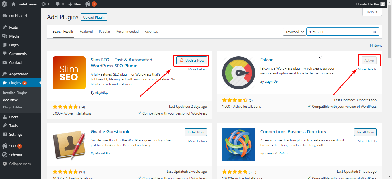The width and height of the screenshot is (392, 179).
Task: Click Update Now for Slim SEO
Action: [x=192, y=60]
